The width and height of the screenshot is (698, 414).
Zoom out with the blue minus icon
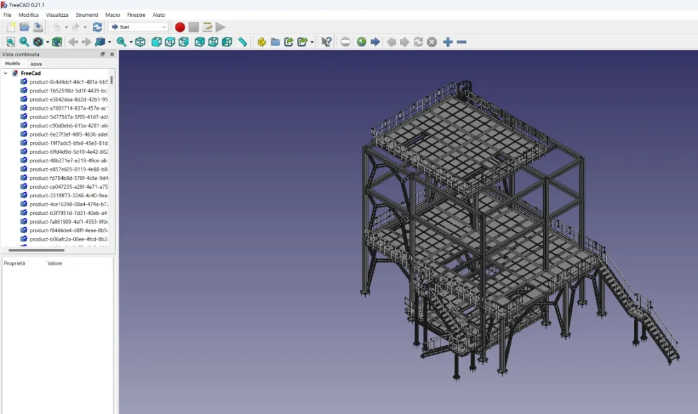pos(462,42)
